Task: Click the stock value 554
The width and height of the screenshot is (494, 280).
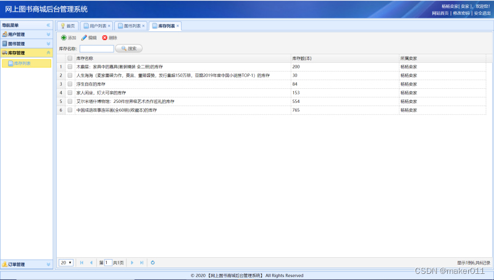Action: coord(296,101)
